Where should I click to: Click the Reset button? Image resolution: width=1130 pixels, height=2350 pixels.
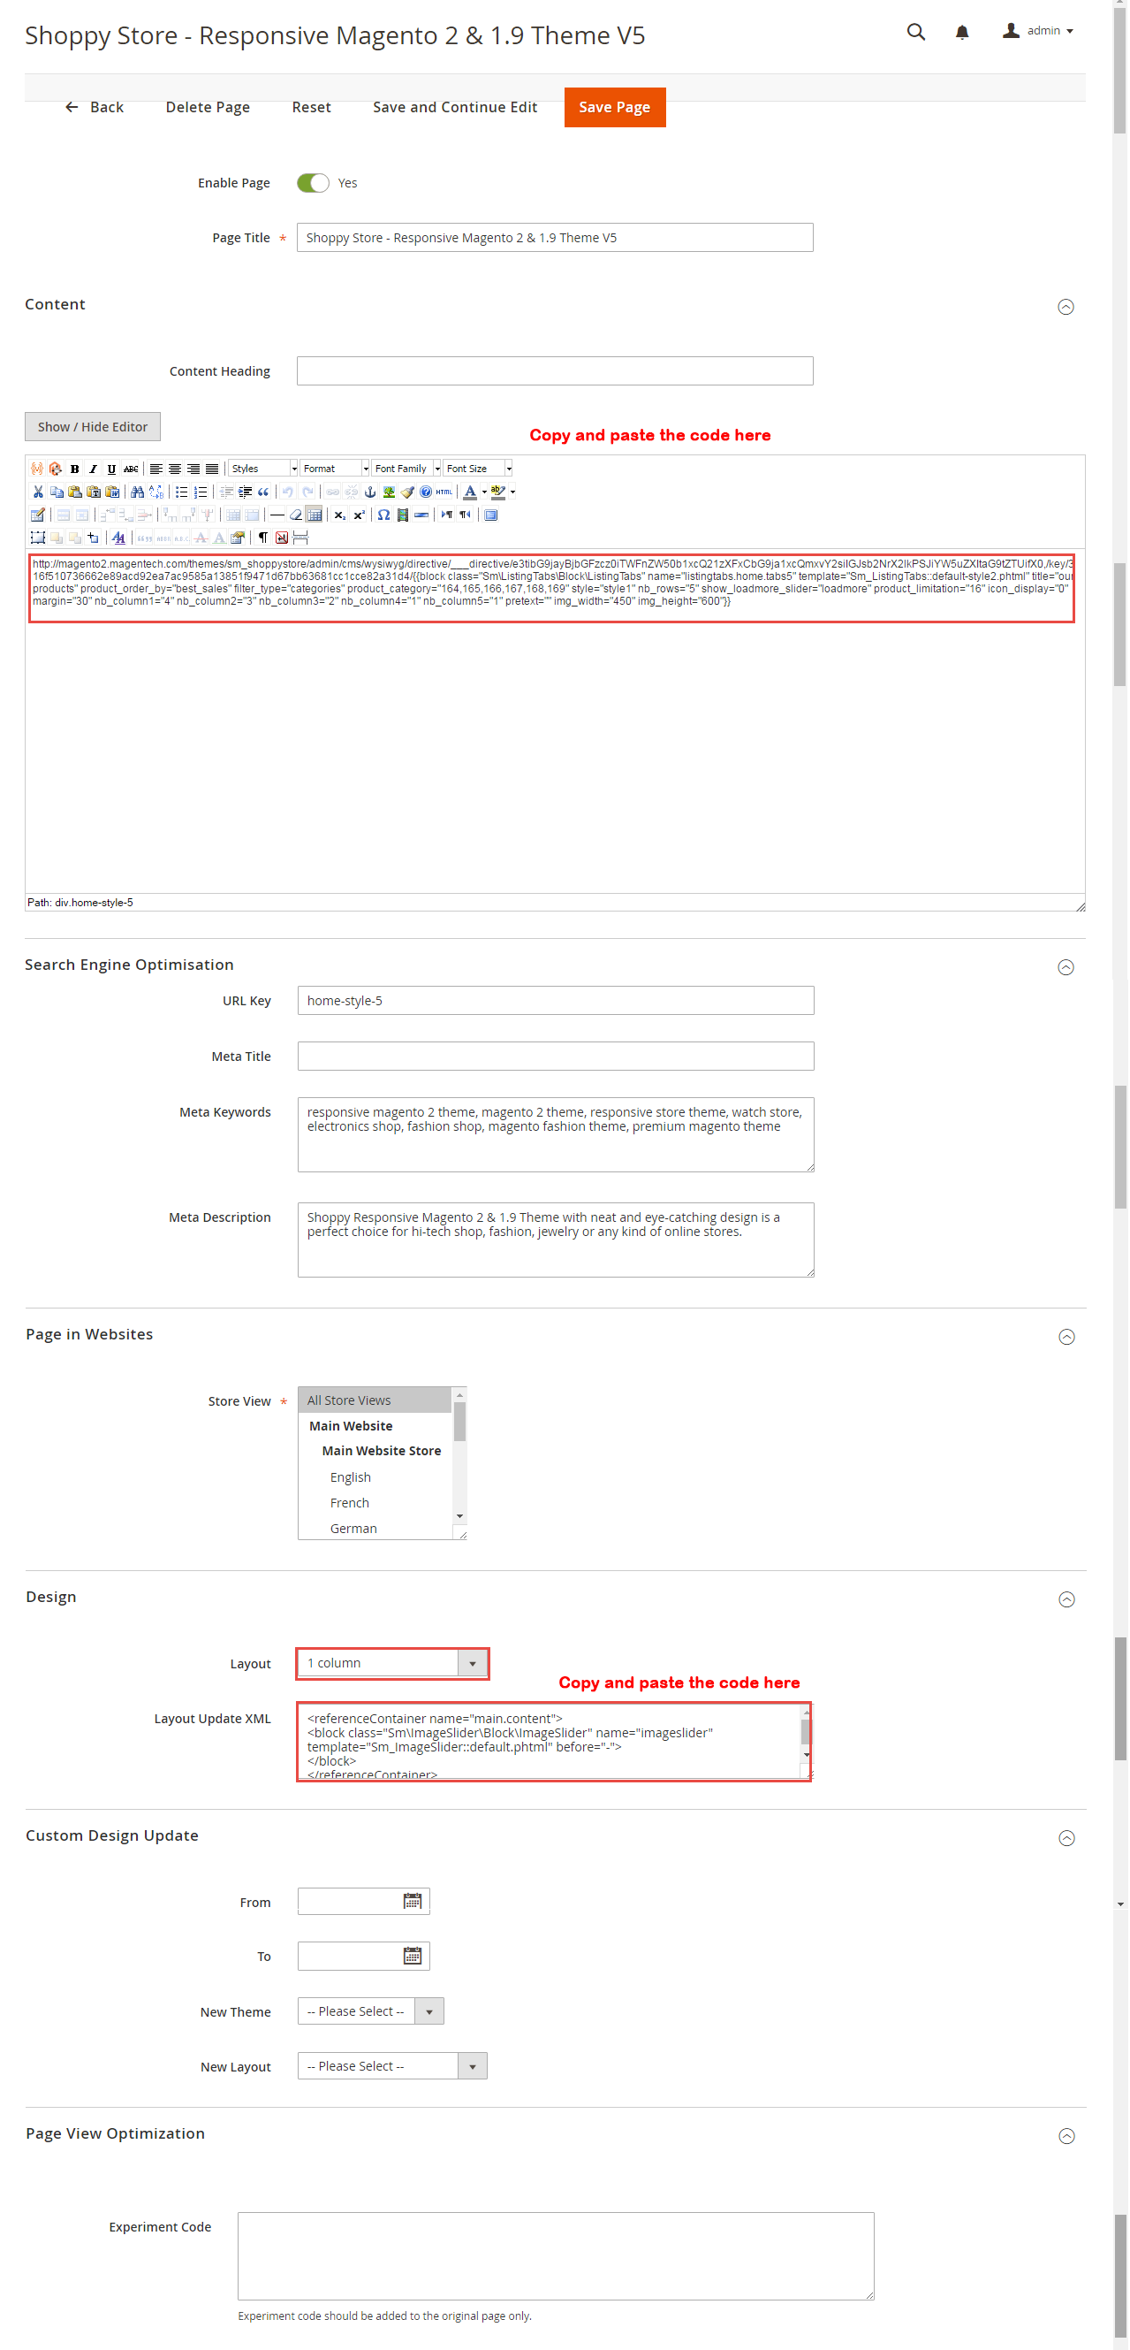311,107
